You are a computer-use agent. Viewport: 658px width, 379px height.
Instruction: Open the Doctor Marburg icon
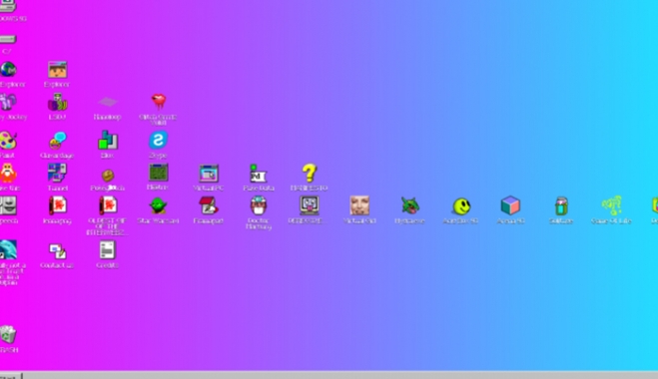coord(259,205)
